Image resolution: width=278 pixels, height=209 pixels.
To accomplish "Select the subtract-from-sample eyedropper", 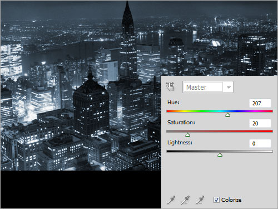I will tap(200, 200).
